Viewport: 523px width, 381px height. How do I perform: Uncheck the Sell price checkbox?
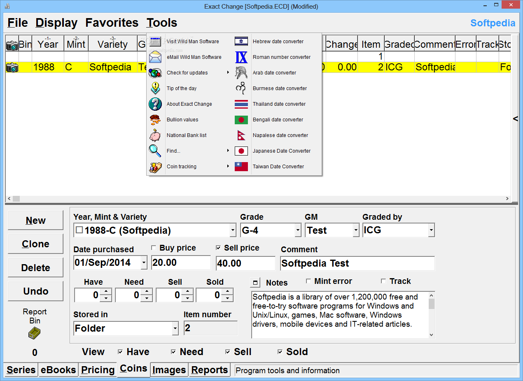pos(218,248)
